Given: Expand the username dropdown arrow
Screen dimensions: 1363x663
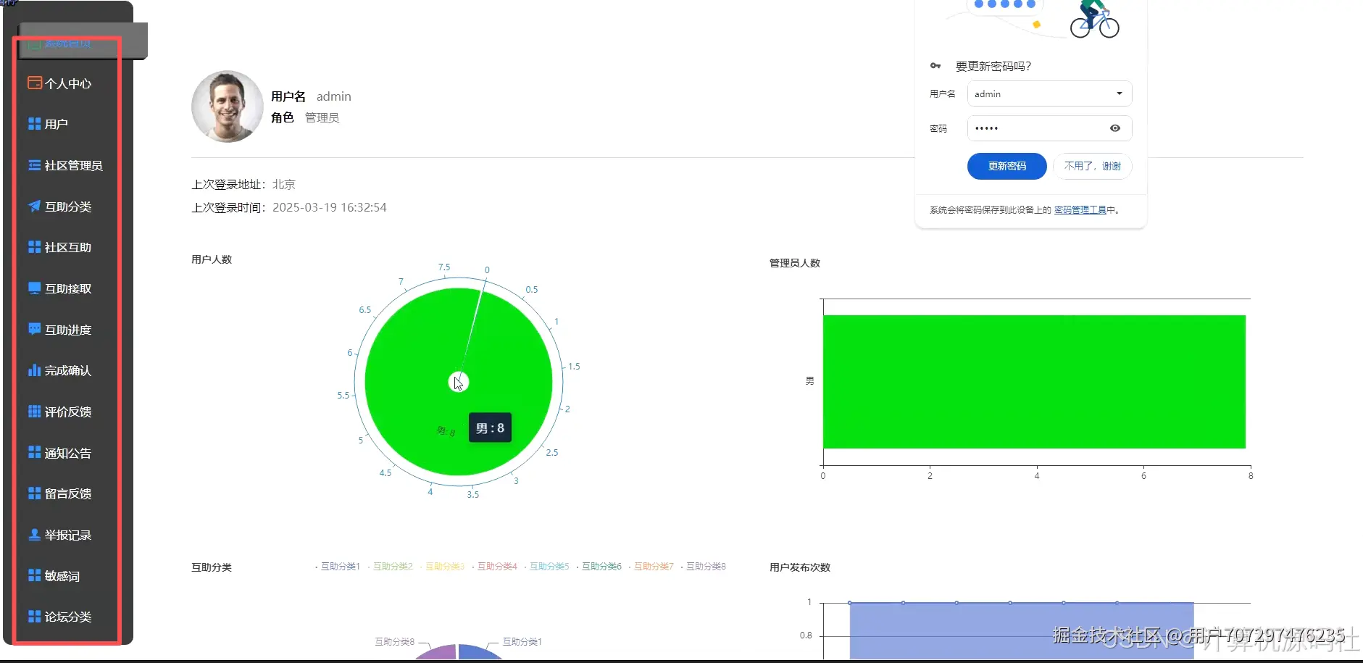Looking at the screenshot, I should tap(1120, 93).
